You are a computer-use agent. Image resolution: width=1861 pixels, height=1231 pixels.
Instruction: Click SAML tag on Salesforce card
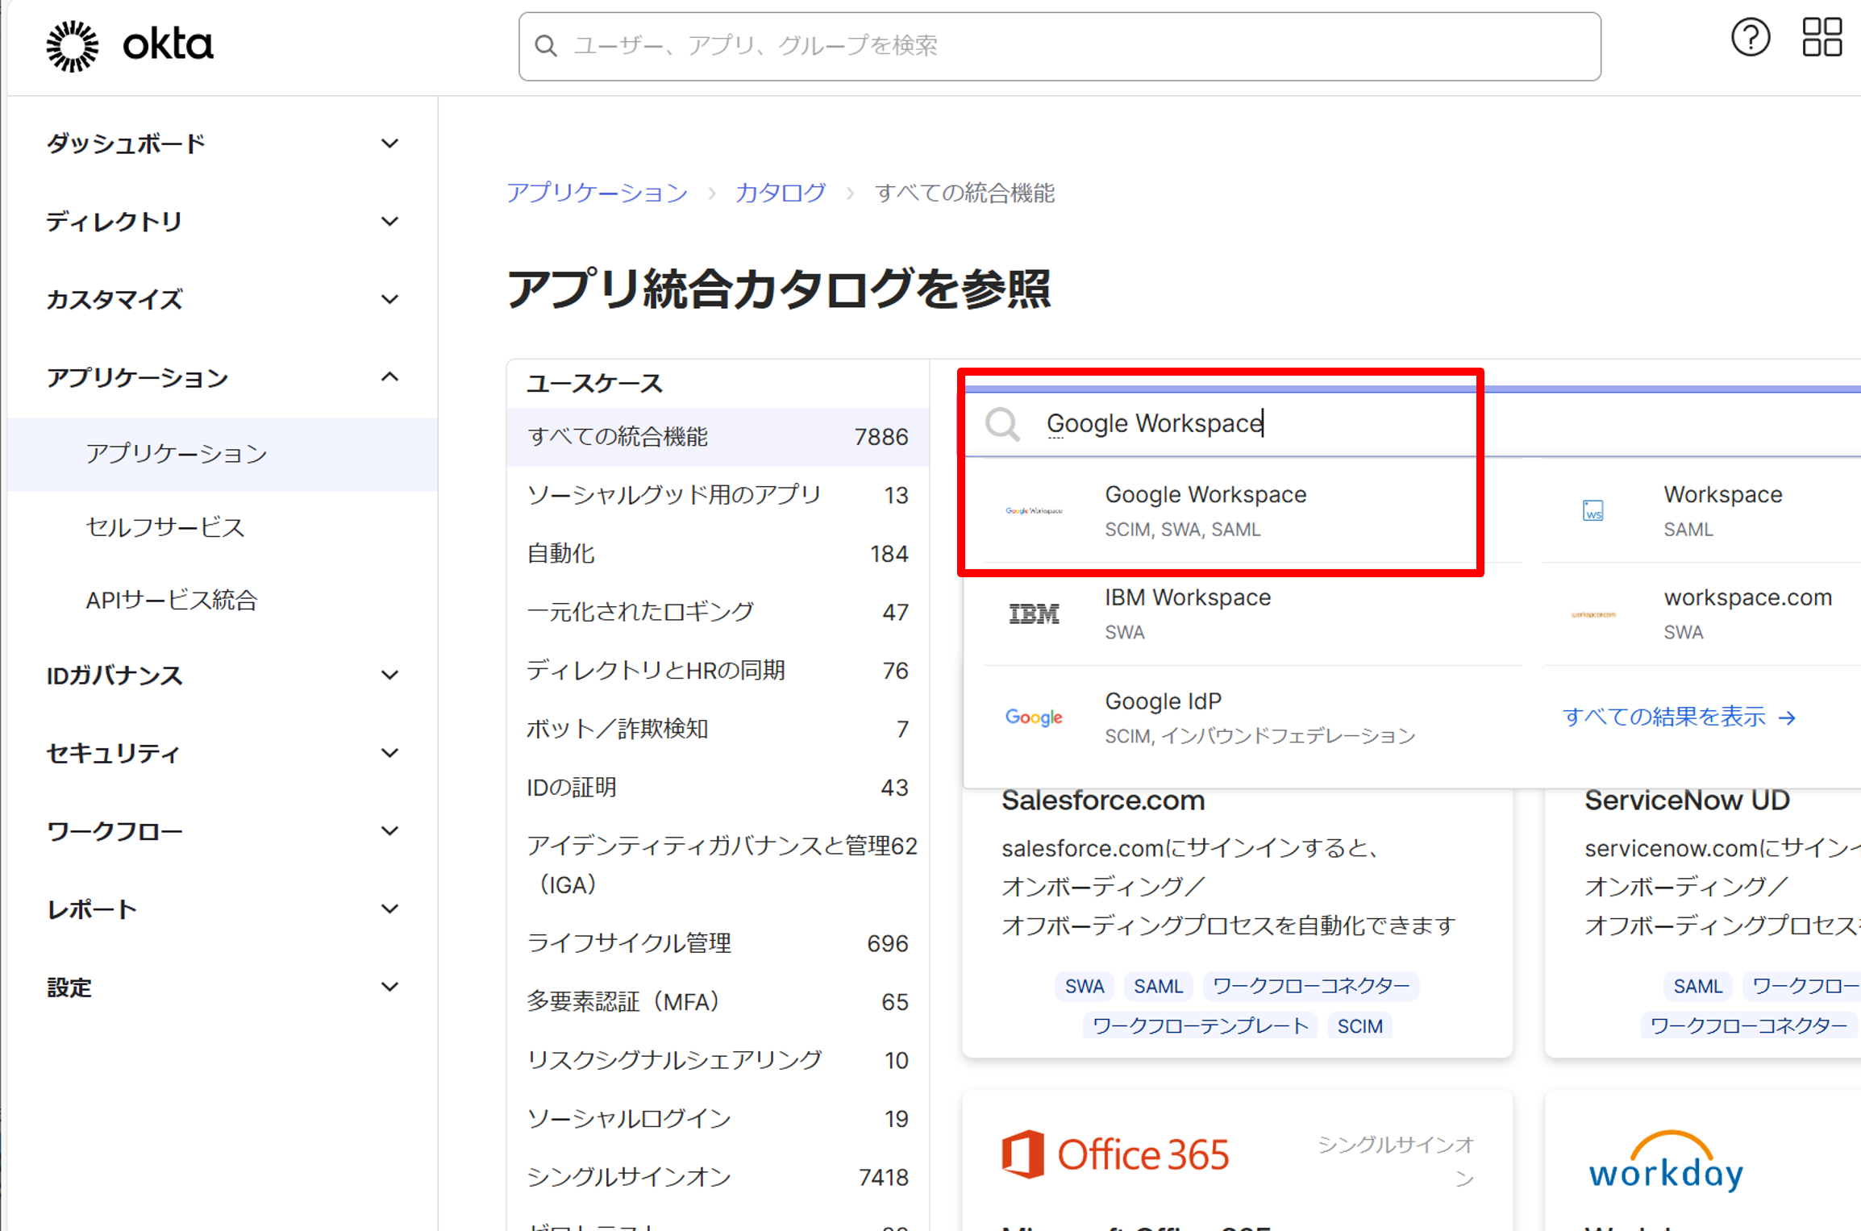(x=1158, y=986)
